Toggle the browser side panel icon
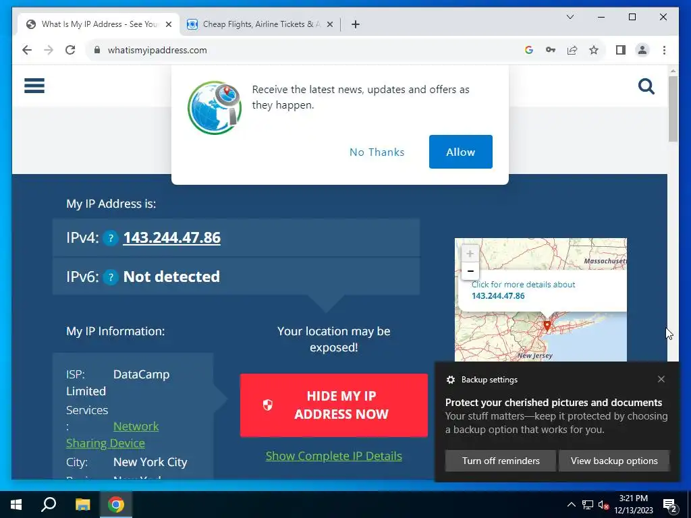691x518 pixels. pyautogui.click(x=621, y=50)
